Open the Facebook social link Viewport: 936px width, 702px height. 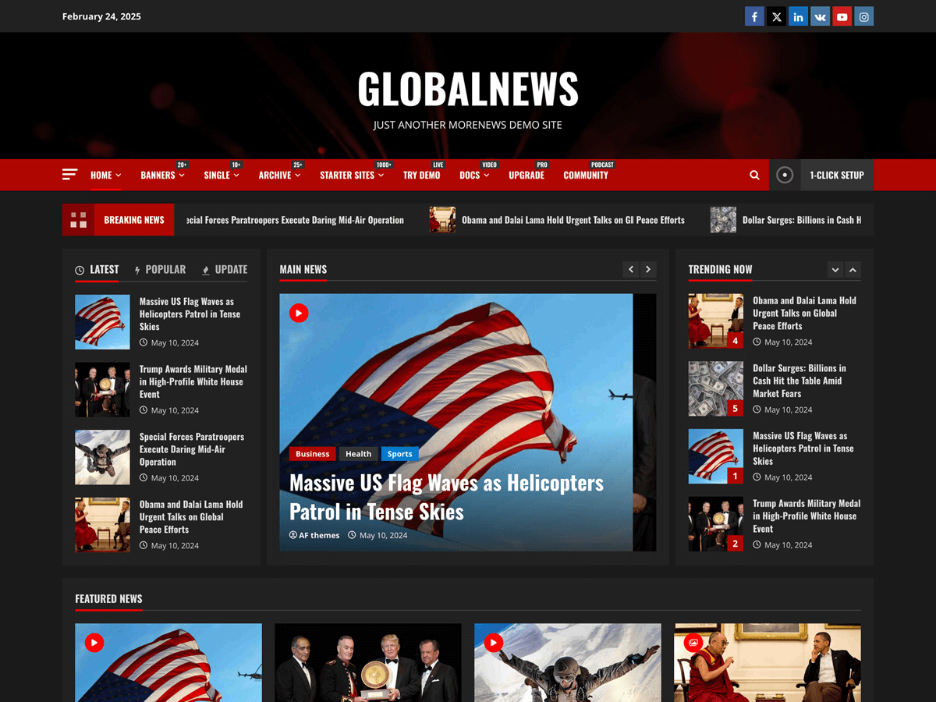point(754,16)
